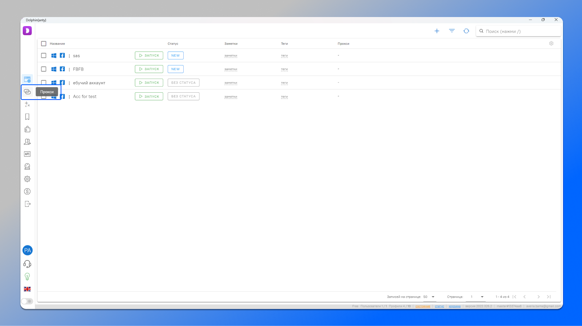
Task: Jump to the last page arrow
Action: click(549, 297)
